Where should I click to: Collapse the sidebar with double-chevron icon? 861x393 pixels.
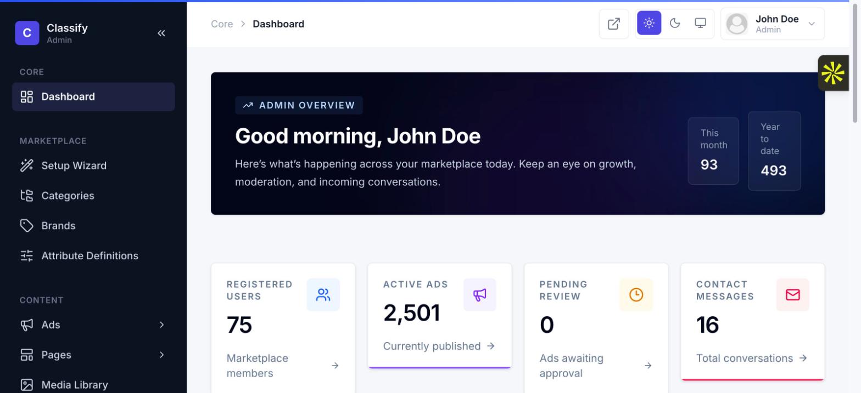(x=161, y=33)
